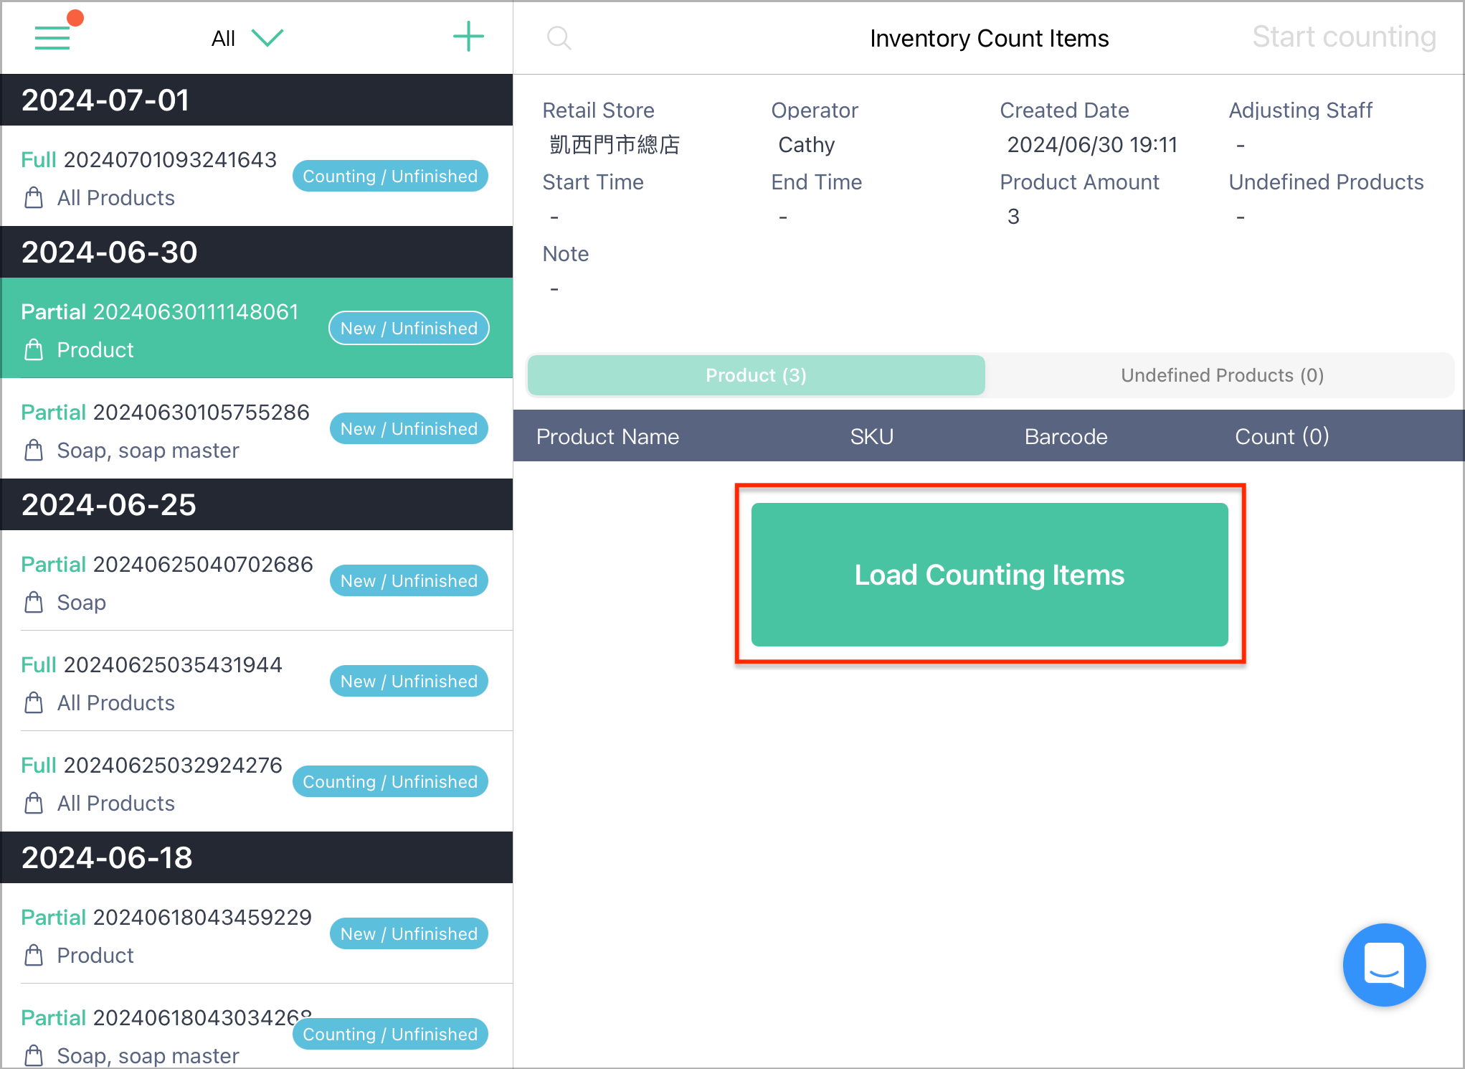Select count record Partial 20240618043459229
Image resolution: width=1465 pixels, height=1069 pixels.
point(257,934)
